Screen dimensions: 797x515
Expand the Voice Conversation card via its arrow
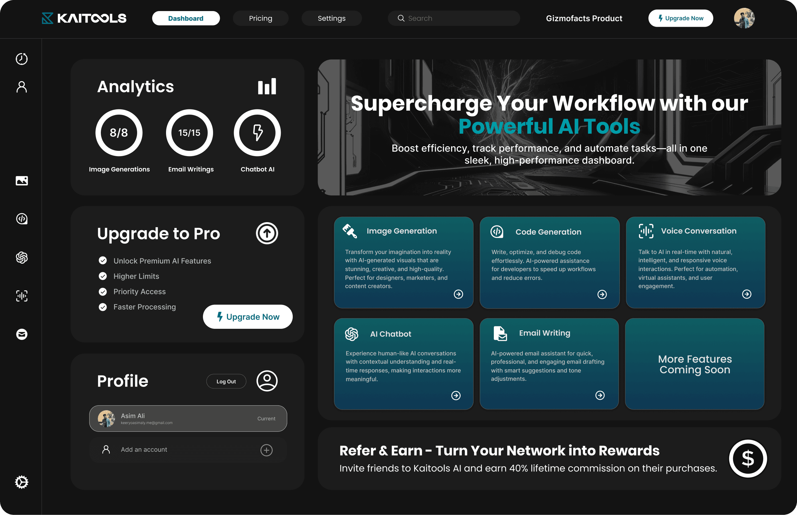pos(747,294)
